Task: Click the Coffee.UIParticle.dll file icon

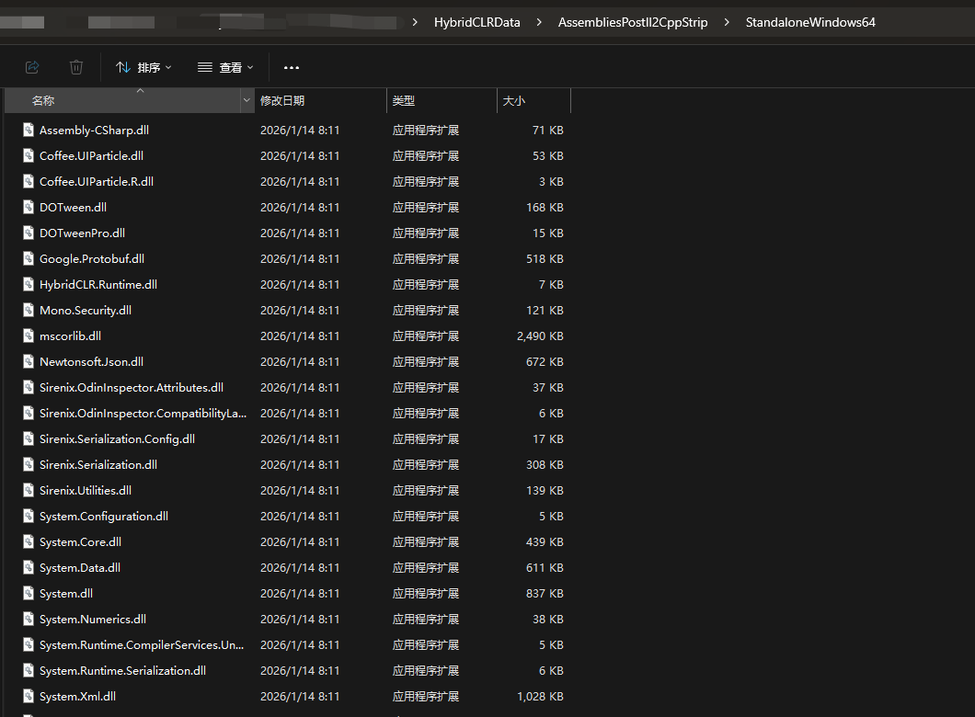Action: [x=29, y=155]
